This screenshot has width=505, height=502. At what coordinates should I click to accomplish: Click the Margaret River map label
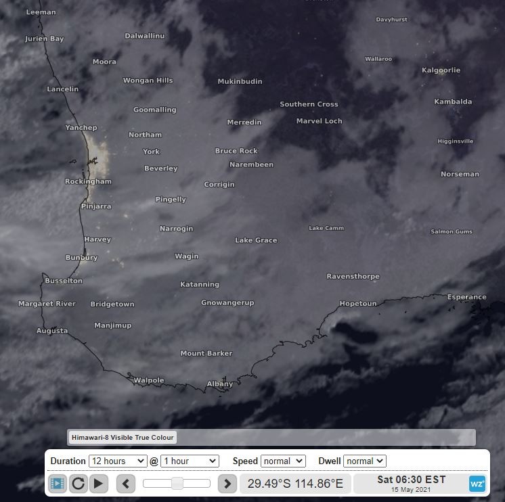click(x=47, y=304)
